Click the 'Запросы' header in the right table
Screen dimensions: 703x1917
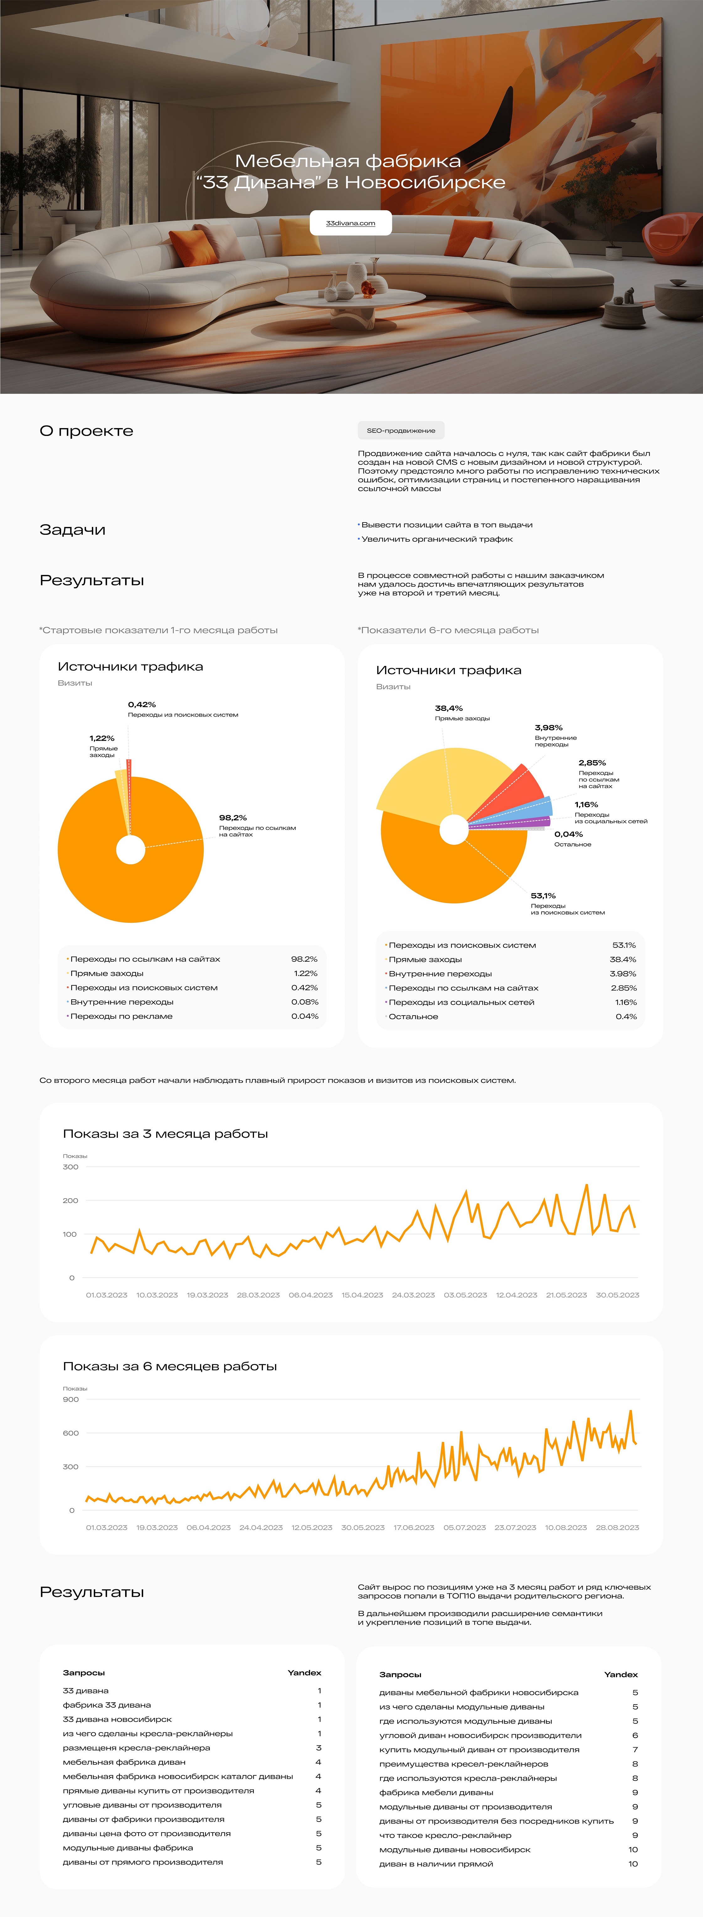pyautogui.click(x=400, y=1674)
